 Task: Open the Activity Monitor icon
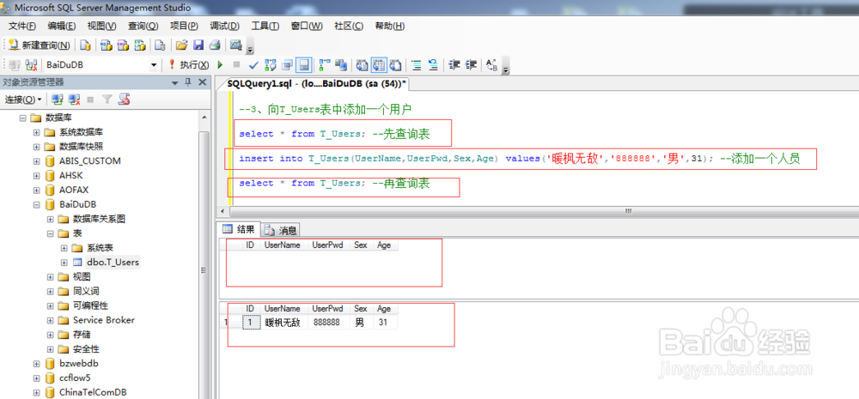coord(236,45)
